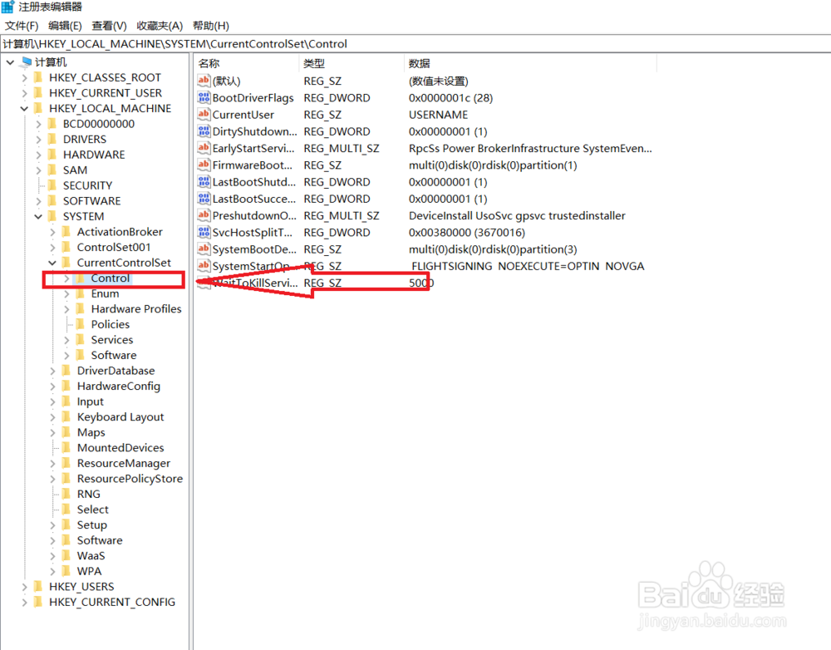Click the RNG folder icon
The width and height of the screenshot is (831, 650).
tap(66, 494)
